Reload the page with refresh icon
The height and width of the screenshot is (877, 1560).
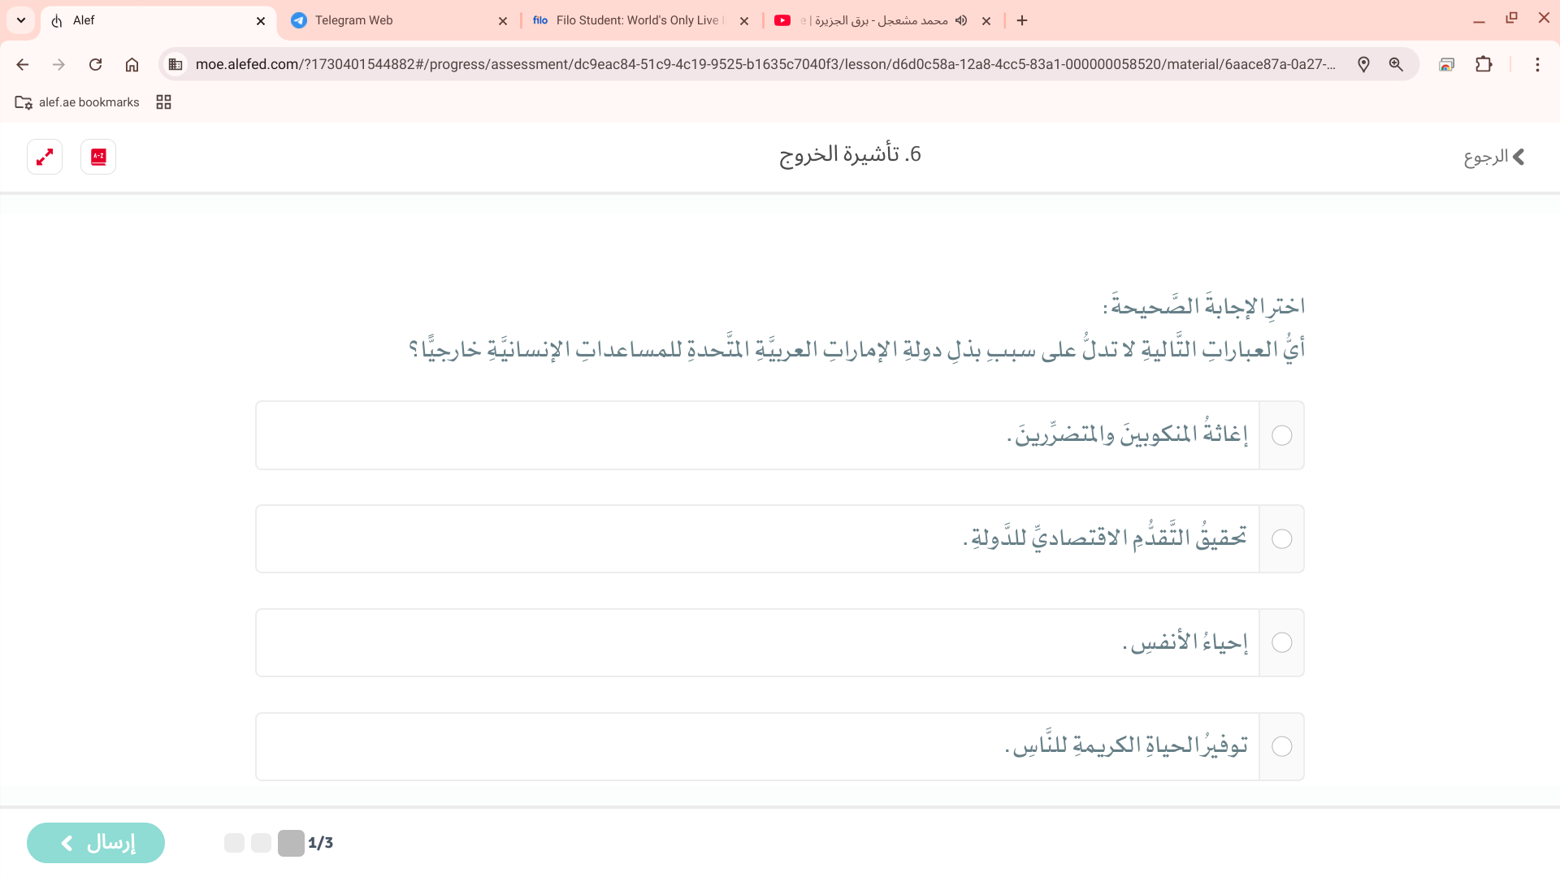95,65
